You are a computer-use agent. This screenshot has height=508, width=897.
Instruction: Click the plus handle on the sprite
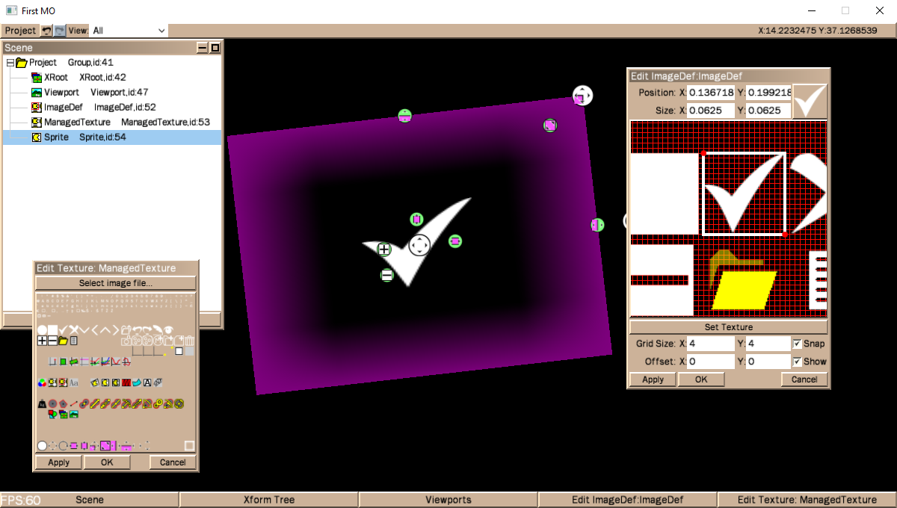(x=384, y=250)
